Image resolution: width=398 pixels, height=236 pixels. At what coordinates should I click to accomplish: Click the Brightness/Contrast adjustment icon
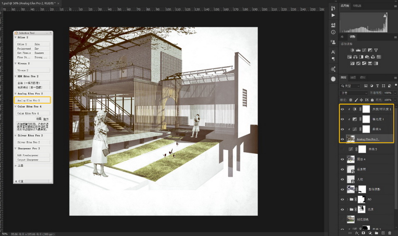click(x=352, y=50)
